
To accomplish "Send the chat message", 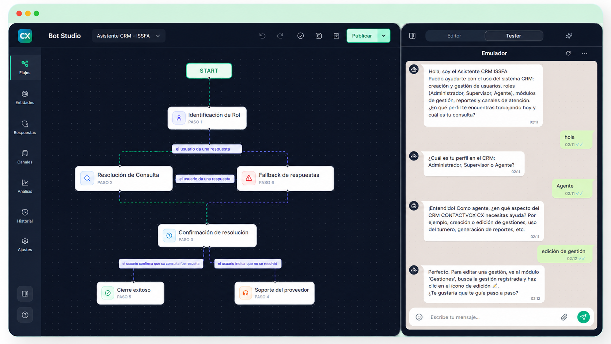I will pyautogui.click(x=584, y=317).
